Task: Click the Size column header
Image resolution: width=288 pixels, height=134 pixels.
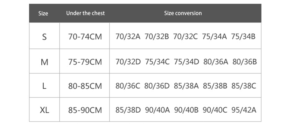Action: [43, 13]
